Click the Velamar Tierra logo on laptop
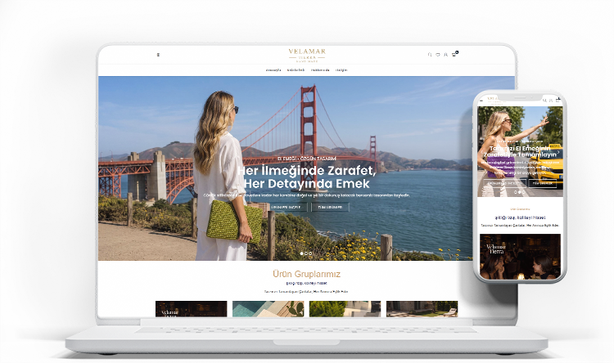Screen dimensions: 614x363 point(307,55)
